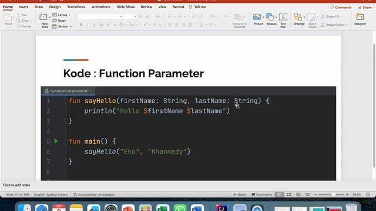The image size is (376, 211).
Task: Switch to the Transitions tab
Action: (x=76, y=7)
